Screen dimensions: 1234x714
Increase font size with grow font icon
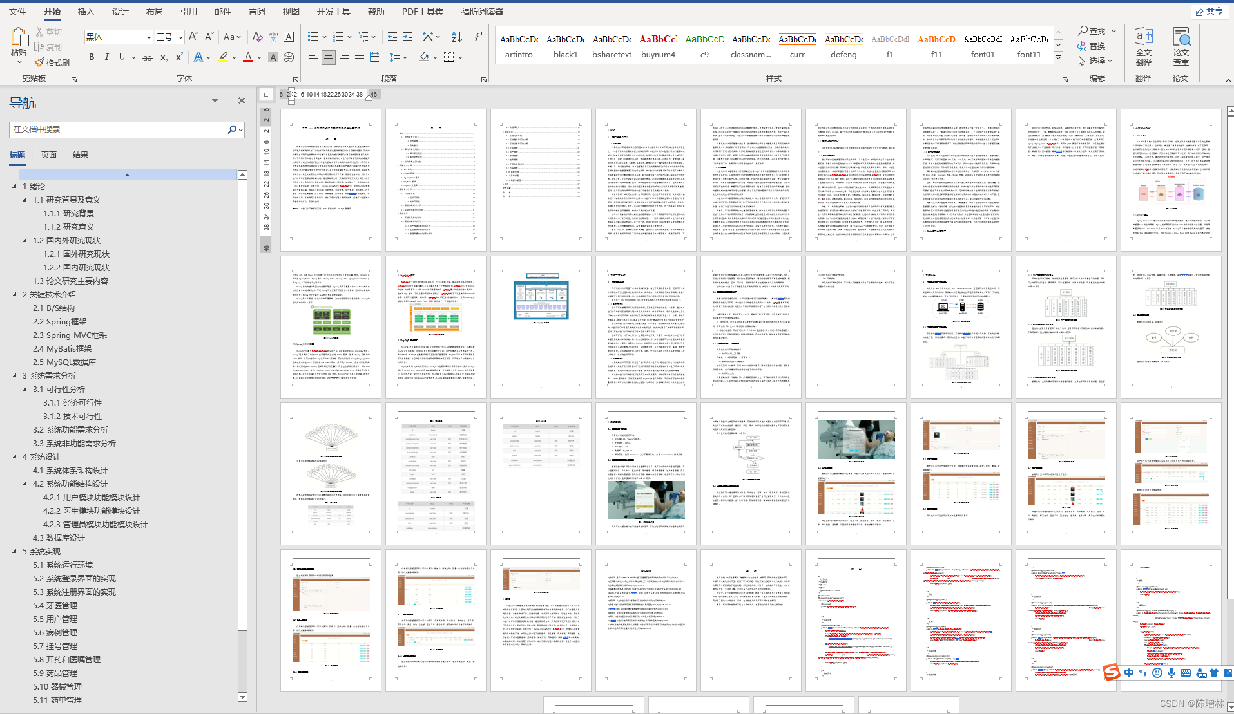(193, 37)
